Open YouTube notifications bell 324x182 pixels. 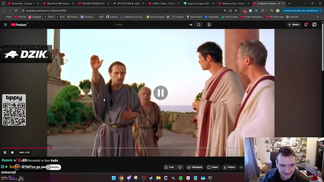[306, 25]
